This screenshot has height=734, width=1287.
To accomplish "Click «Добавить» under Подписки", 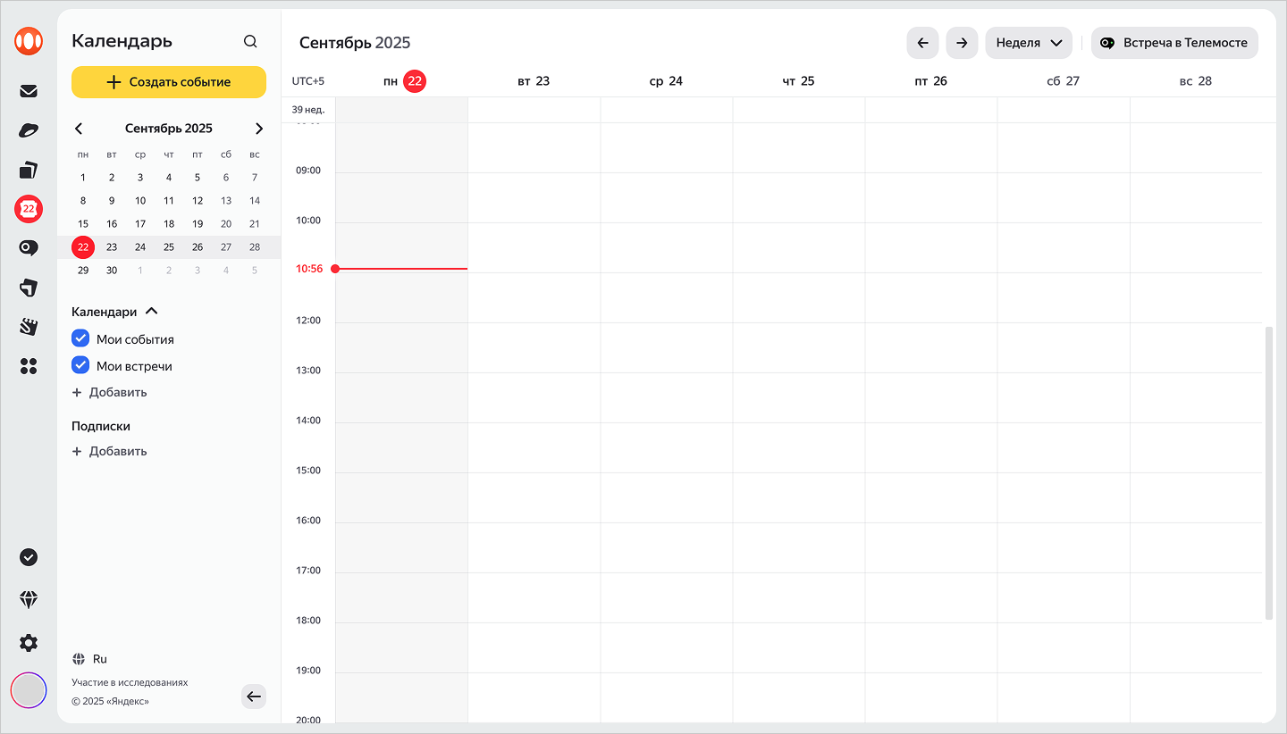I will click(109, 452).
